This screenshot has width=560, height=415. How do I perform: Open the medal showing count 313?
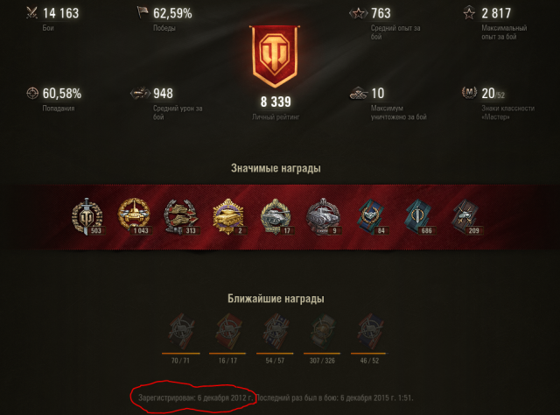click(181, 216)
